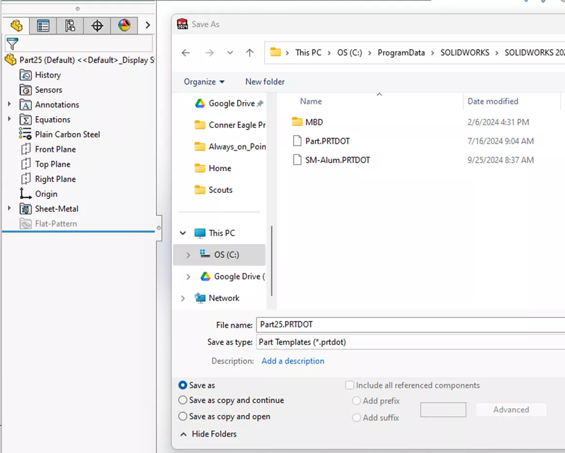Click the navigation pane vertical scrollbar
565x453 pixels.
click(x=272, y=261)
